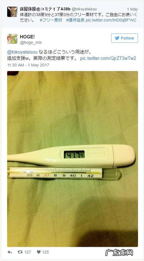
Task: Open the 11:30 AM - 1 May 2017 timestamp
Action: pos(28,65)
